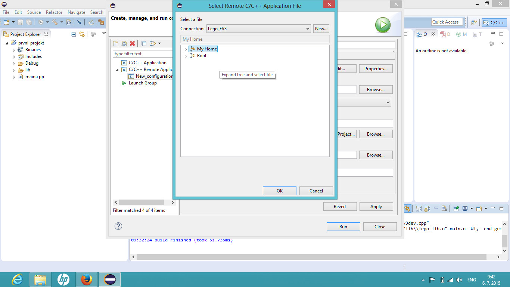Click the New launch configuration icon

(116, 44)
